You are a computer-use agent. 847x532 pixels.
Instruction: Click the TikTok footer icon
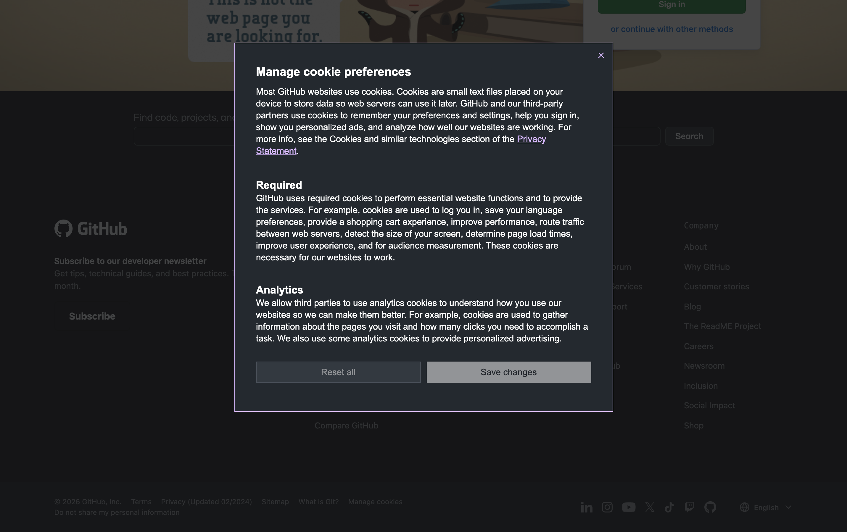point(669,507)
